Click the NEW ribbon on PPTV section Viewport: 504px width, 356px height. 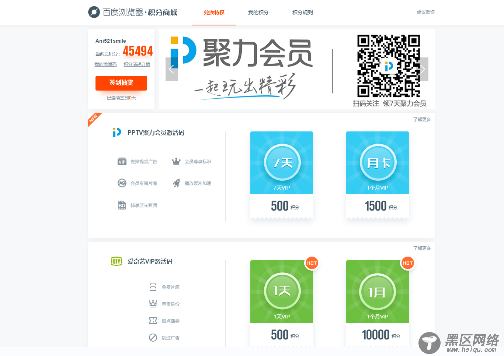(94, 119)
